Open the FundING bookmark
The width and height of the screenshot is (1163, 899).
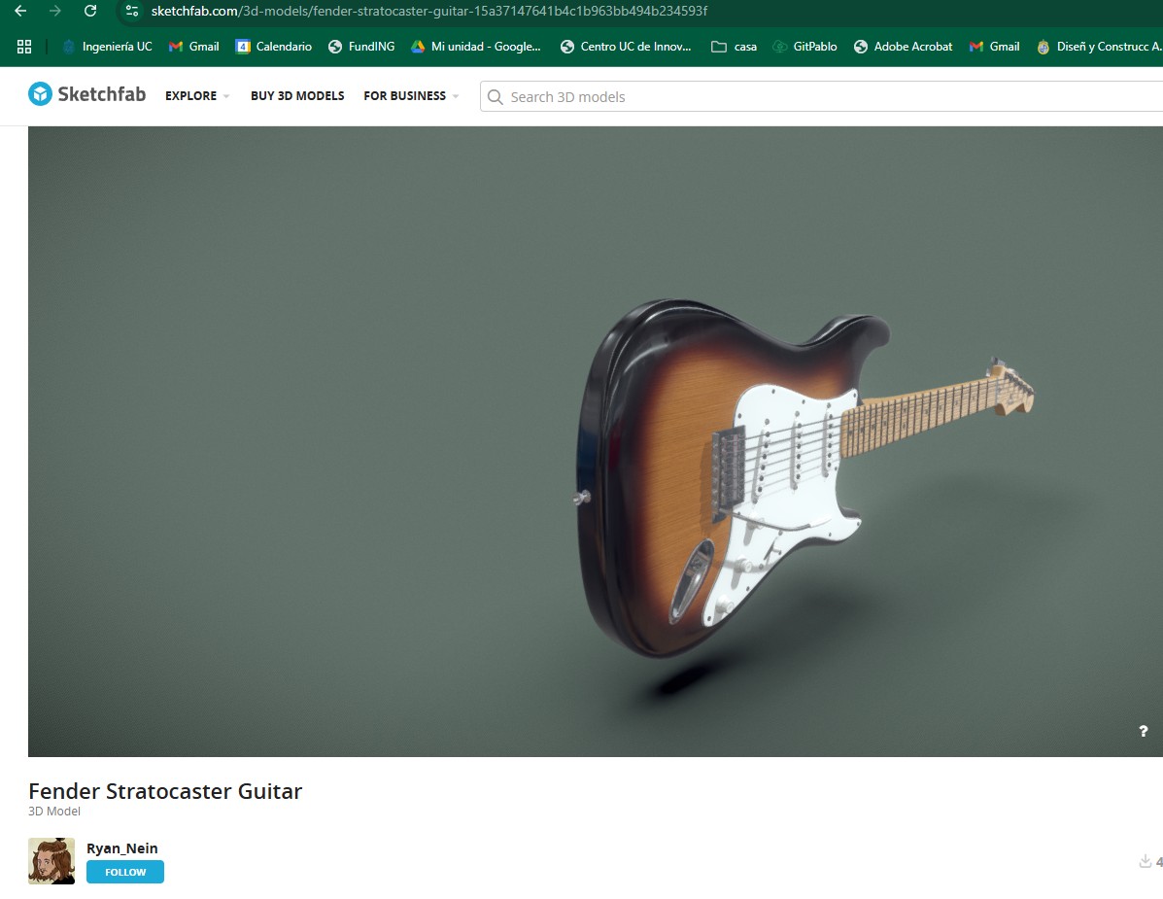coord(361,47)
